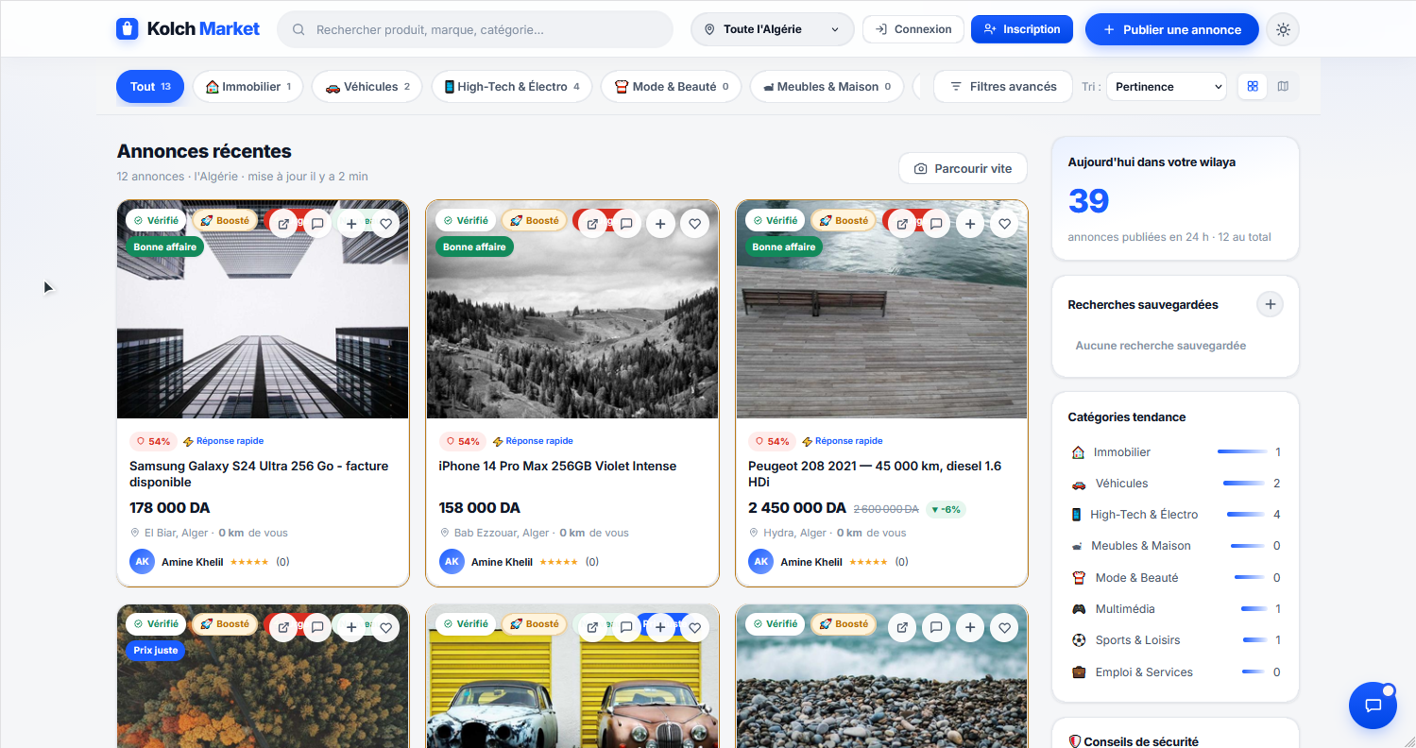Open the Toute l'Algérie location dropdown
1416x748 pixels.
772,29
